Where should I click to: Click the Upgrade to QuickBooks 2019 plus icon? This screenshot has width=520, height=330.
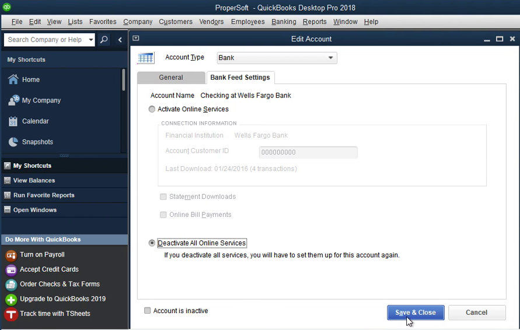[11, 300]
